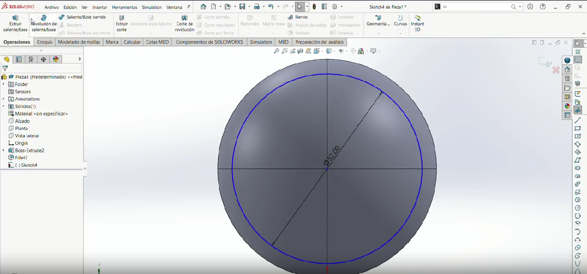Viewport: 587px width, 274px height.
Task: Click Extruir corte tool
Action: [x=121, y=23]
